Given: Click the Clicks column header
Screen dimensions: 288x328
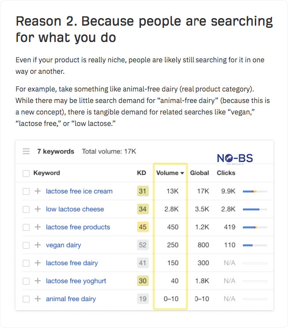Looking at the screenshot, I should (226, 173).
